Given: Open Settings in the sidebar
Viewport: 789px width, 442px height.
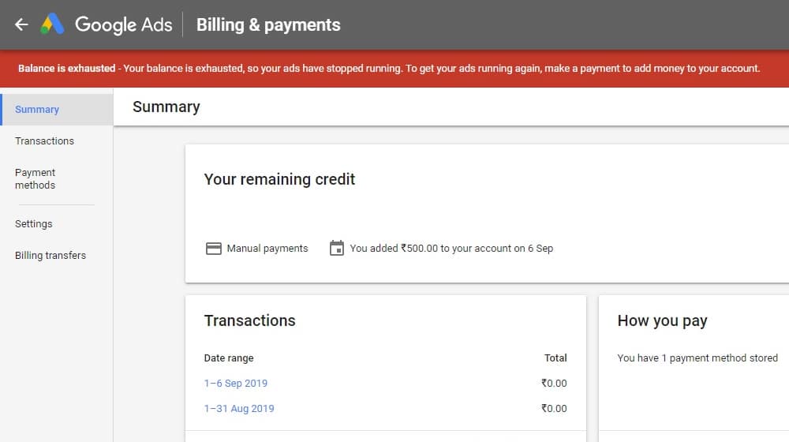Looking at the screenshot, I should click(34, 223).
